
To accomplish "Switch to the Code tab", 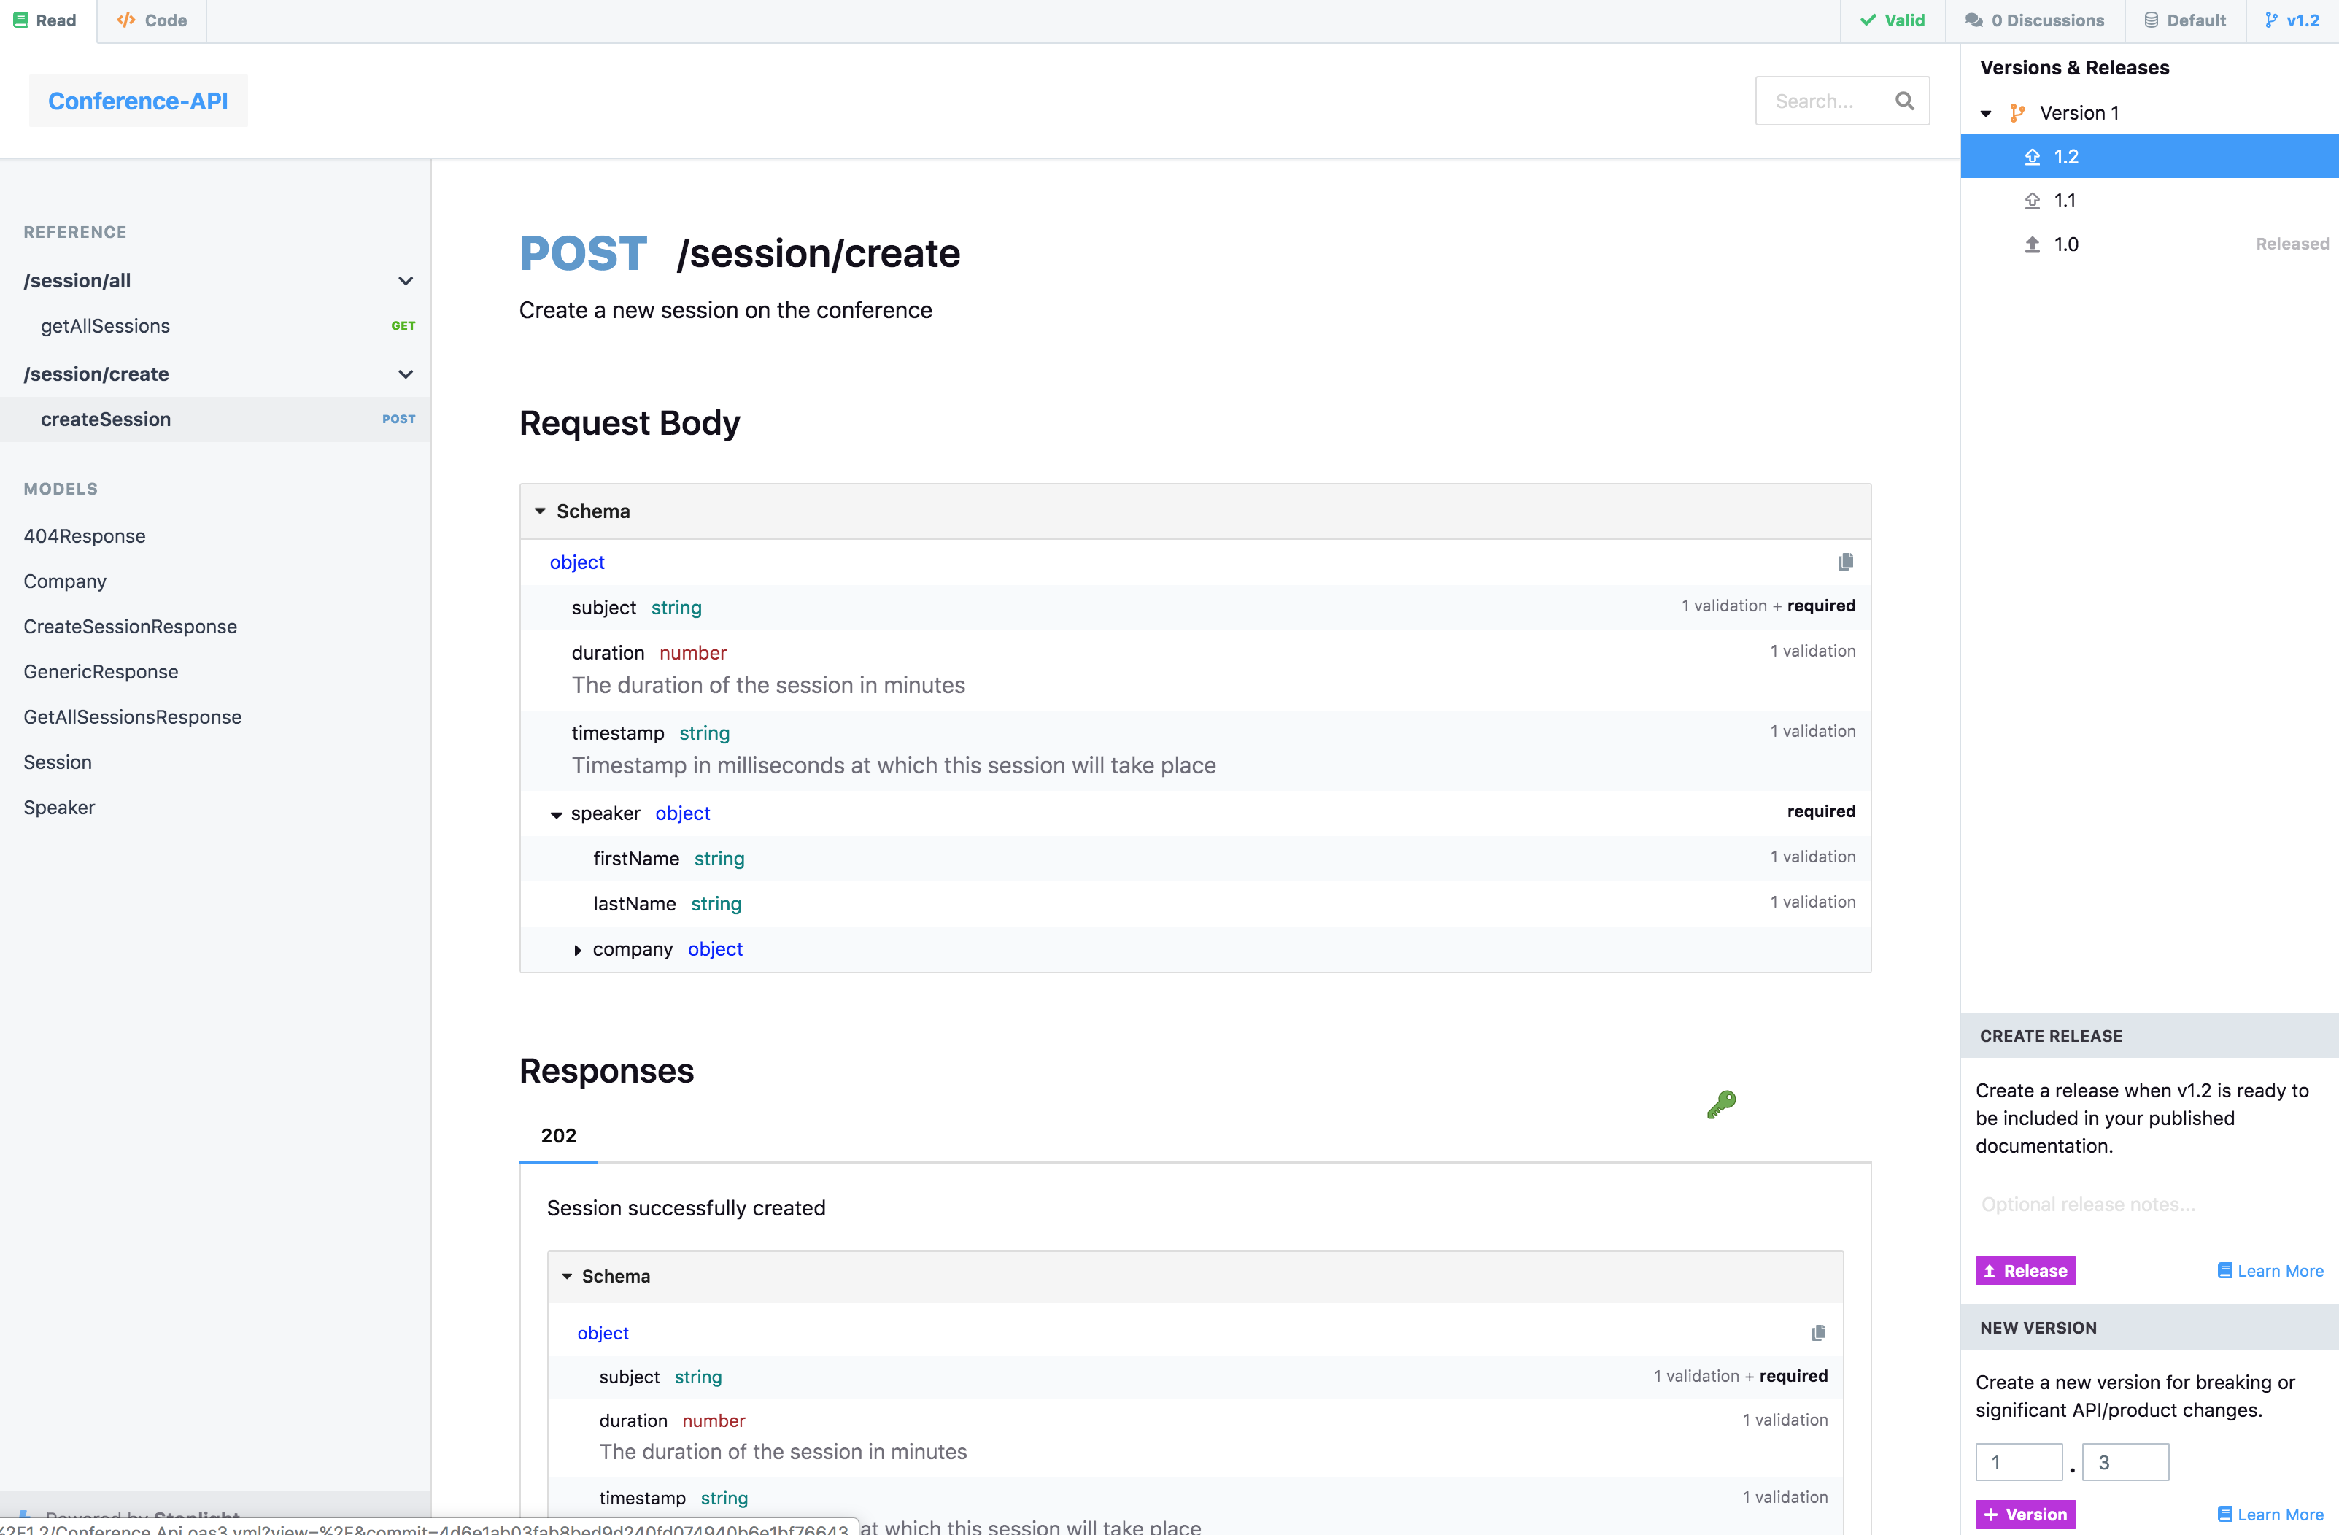I will pyautogui.click(x=152, y=20).
